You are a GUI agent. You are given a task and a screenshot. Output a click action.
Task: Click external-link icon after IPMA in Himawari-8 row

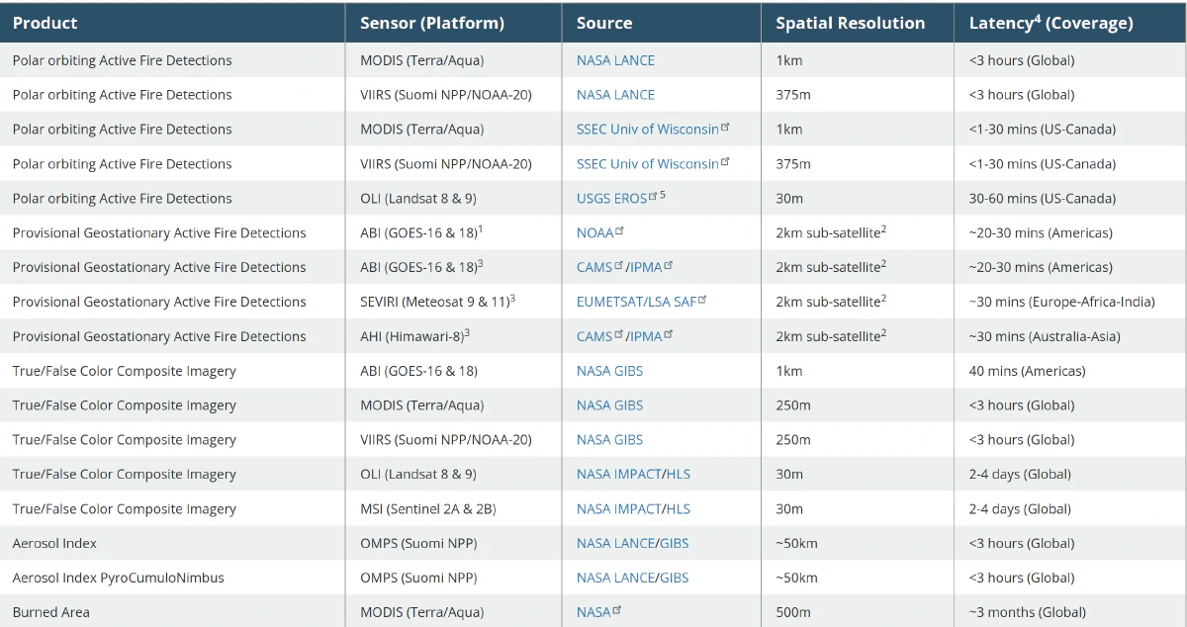pos(669,334)
